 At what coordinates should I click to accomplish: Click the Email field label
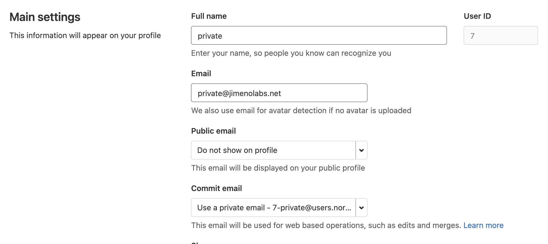(x=201, y=74)
